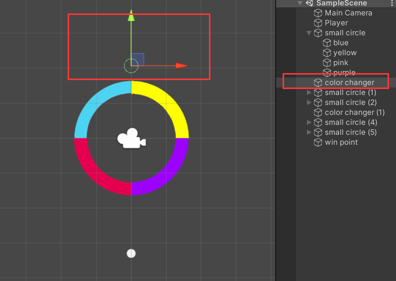The height and width of the screenshot is (281, 396).
Task: Click the yellow arc of the circle
Action: pos(167,102)
